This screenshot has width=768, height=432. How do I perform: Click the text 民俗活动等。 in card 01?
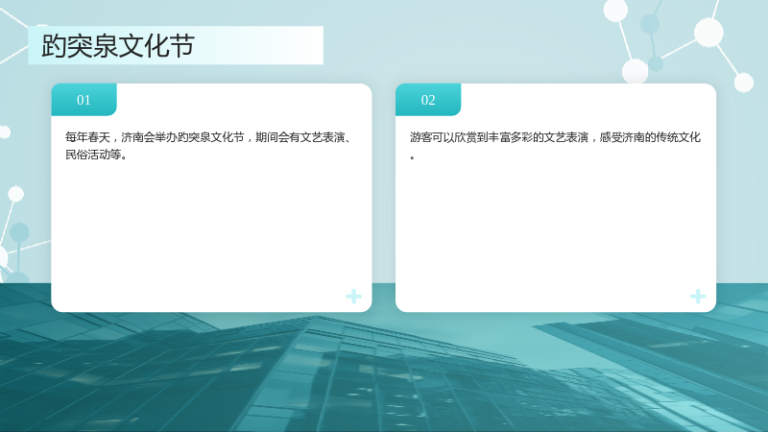click(97, 155)
